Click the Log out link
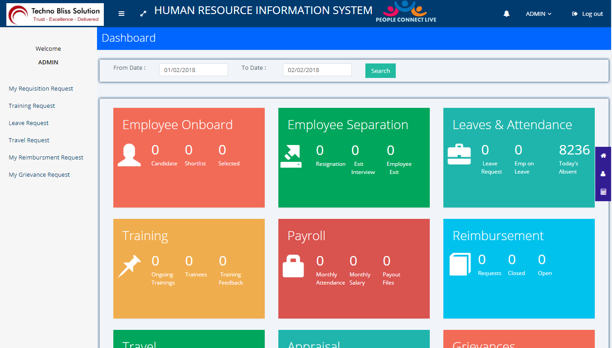This screenshot has width=612, height=348. pyautogui.click(x=588, y=14)
